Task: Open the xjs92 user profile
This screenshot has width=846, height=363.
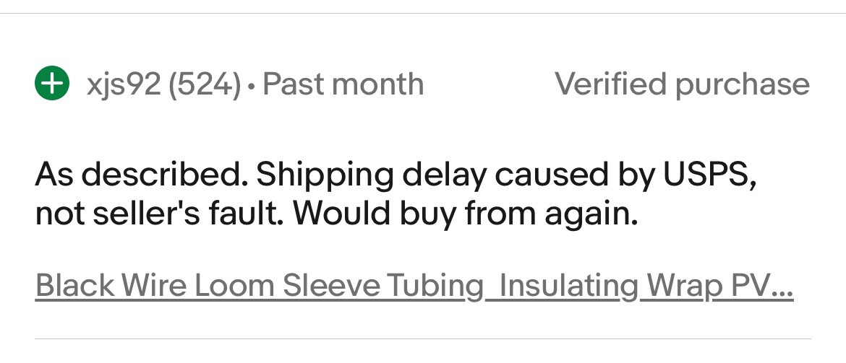Action: pyautogui.click(x=123, y=85)
